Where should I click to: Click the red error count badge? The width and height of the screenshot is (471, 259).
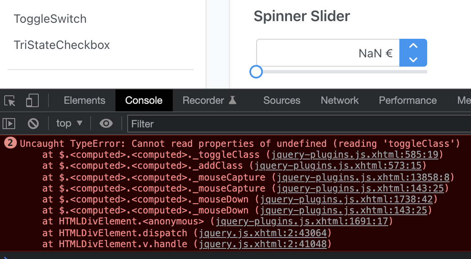click(10, 143)
